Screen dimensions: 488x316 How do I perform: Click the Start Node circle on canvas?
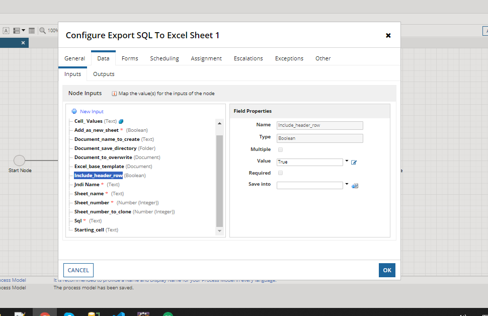(x=19, y=161)
